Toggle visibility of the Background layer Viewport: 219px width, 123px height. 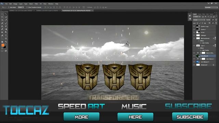tap(194, 65)
